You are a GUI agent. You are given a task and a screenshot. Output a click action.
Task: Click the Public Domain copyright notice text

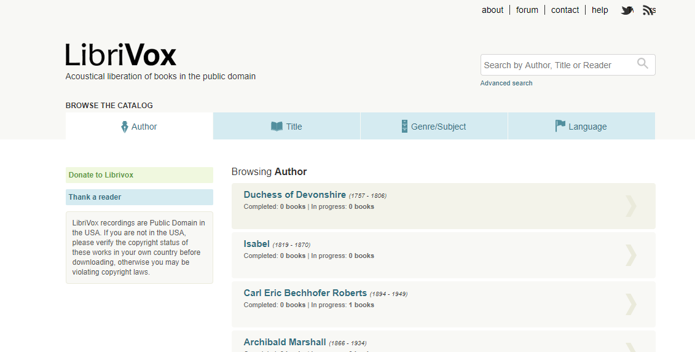139,248
